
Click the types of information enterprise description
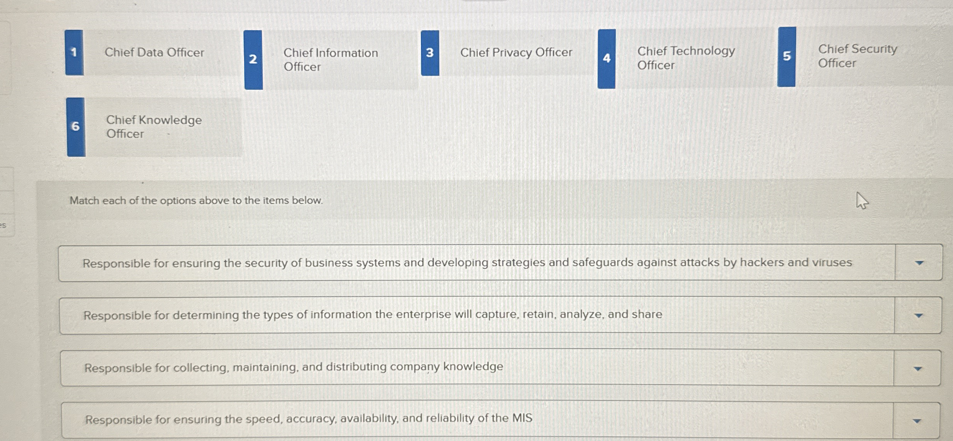pyautogui.click(x=372, y=315)
